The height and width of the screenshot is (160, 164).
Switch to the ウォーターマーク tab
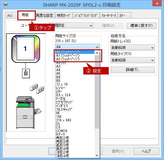[x=109, y=16]
